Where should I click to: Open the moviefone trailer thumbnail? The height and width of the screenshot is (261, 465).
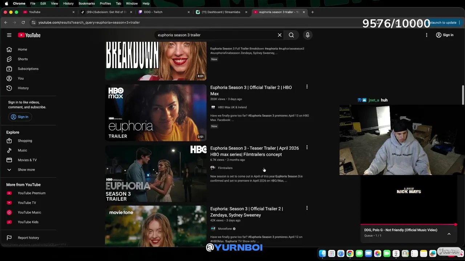[156, 227]
